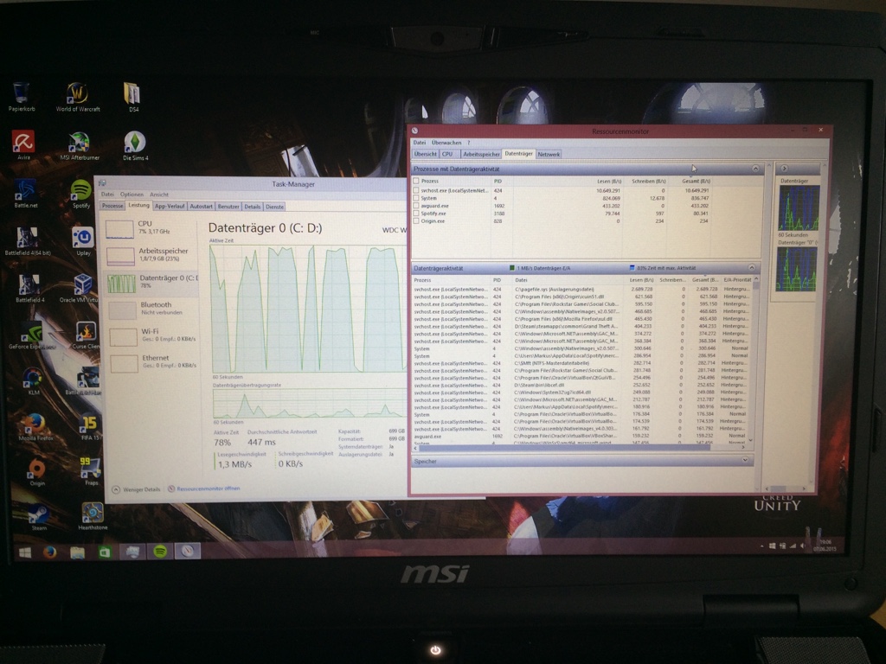This screenshot has height=664, width=886.
Task: Check the avguard.exe process checkbox
Action: point(416,206)
